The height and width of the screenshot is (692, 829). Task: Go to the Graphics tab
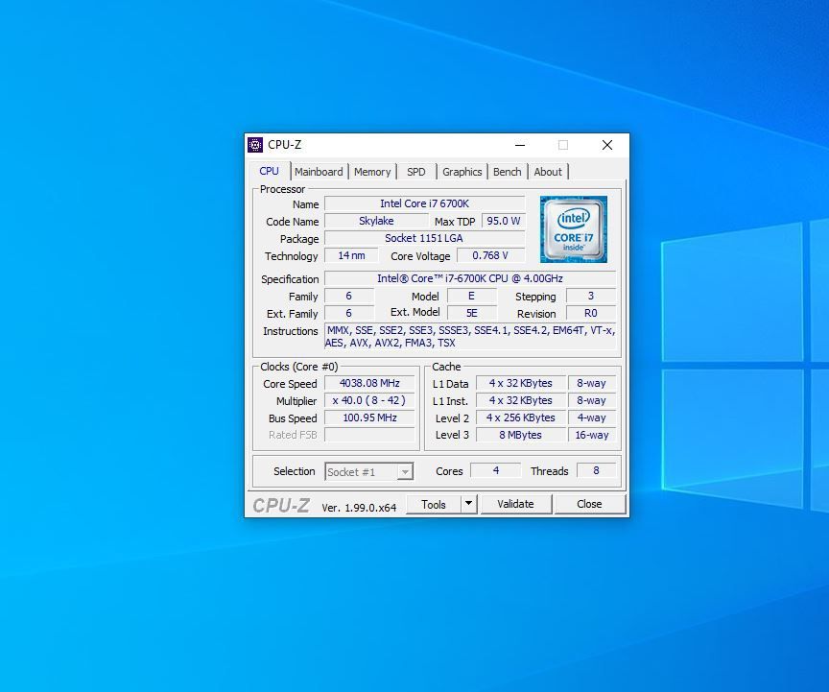pyautogui.click(x=462, y=172)
